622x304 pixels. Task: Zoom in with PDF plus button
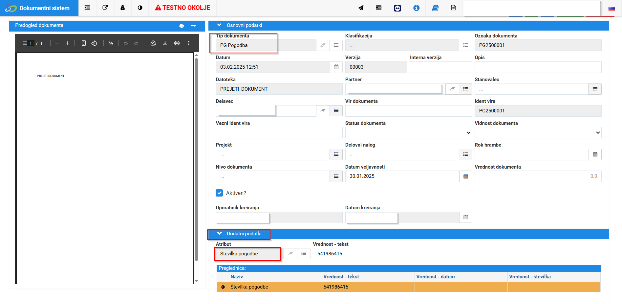coord(68,43)
